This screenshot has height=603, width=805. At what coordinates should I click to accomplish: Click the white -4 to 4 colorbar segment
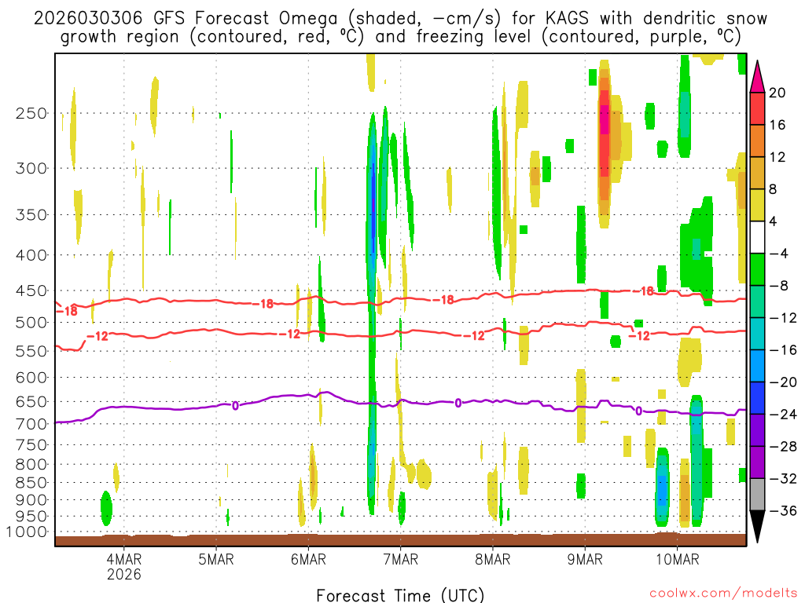coord(757,237)
